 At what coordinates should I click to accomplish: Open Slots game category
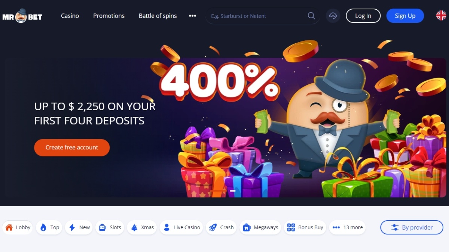[x=110, y=227]
